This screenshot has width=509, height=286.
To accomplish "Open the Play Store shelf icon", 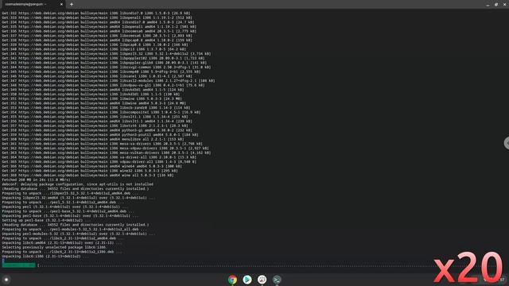I will 247,280.
